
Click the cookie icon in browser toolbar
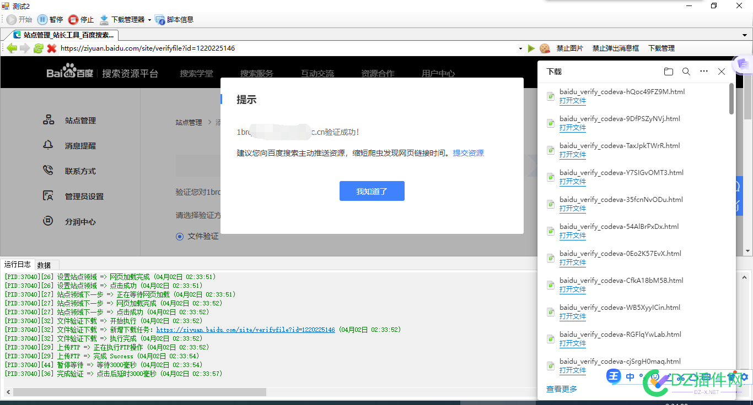[545, 48]
